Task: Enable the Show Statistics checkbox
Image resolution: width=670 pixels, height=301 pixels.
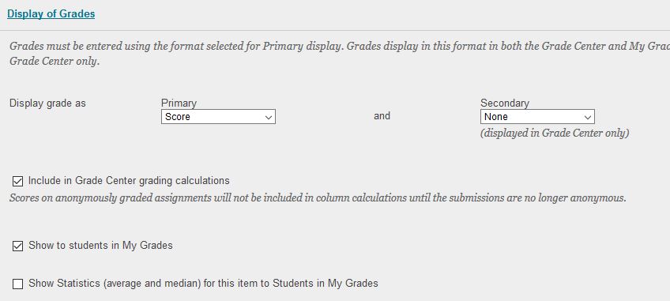Action: 17,284
